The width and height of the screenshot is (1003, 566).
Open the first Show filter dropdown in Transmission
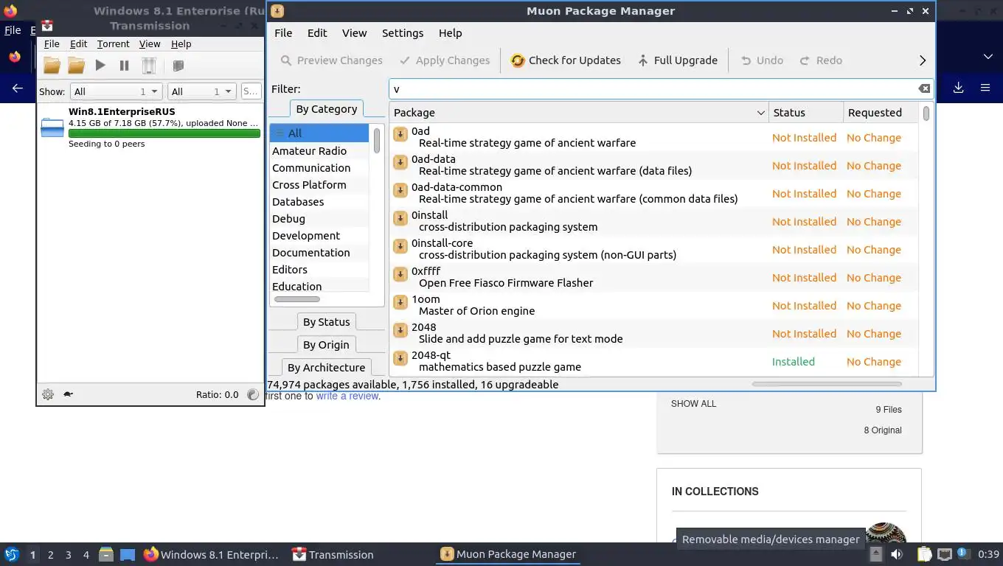tap(116, 91)
